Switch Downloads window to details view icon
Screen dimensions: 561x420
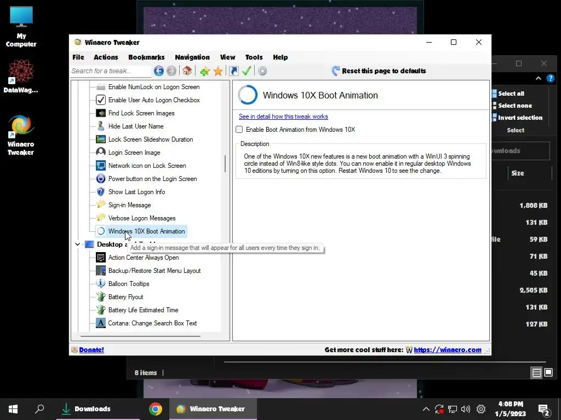(537, 373)
